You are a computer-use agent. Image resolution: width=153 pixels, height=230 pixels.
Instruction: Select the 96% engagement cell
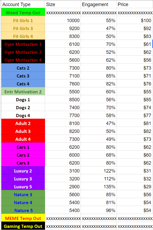click(x=99, y=210)
